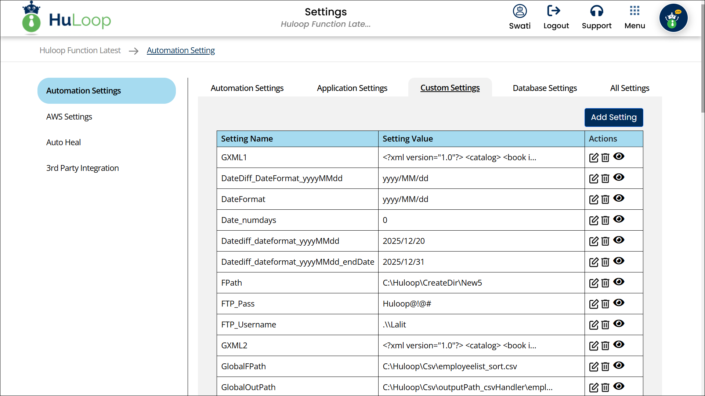The height and width of the screenshot is (396, 705).
Task: Open the Menu grid dropdown
Action: click(634, 11)
